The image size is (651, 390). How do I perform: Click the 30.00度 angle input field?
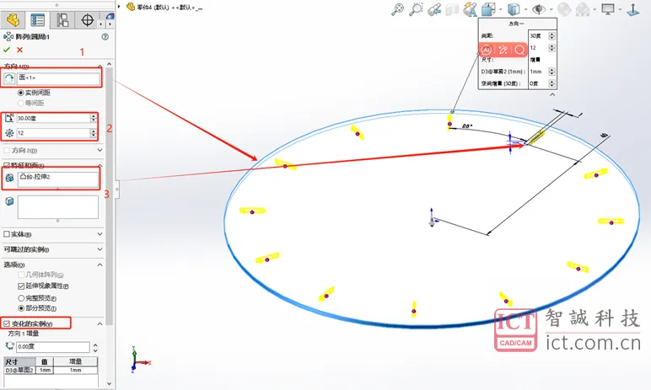[x=53, y=118]
